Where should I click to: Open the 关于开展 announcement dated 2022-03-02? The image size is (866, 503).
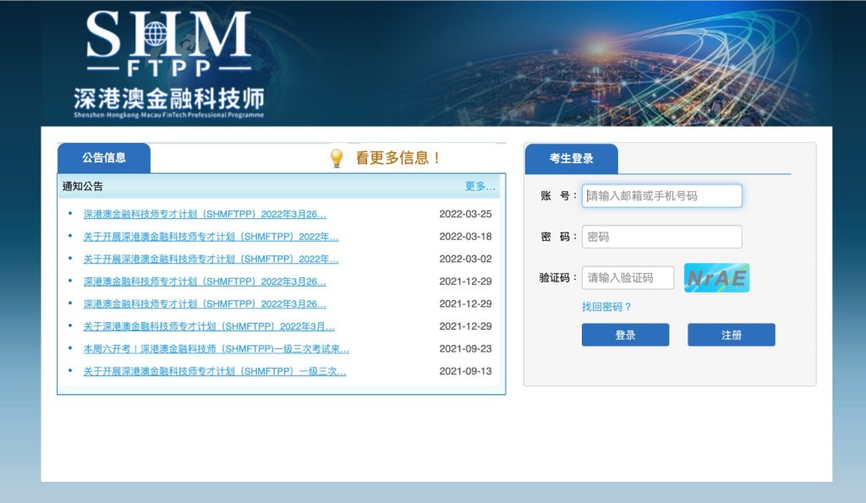[211, 259]
